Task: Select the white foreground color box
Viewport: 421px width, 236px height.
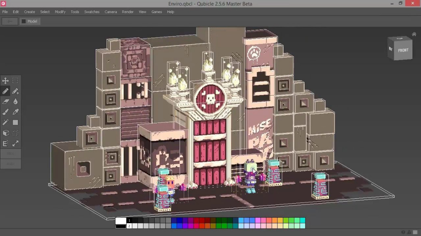Action: pyautogui.click(x=121, y=220)
